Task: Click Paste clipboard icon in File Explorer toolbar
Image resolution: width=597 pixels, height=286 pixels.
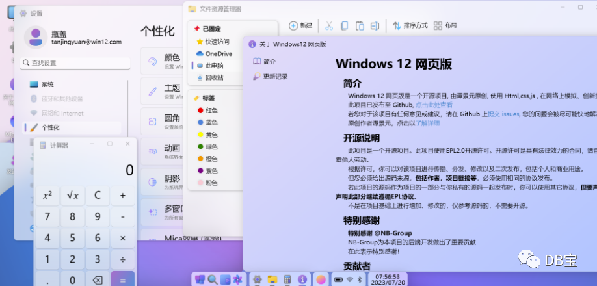Action: [360, 26]
